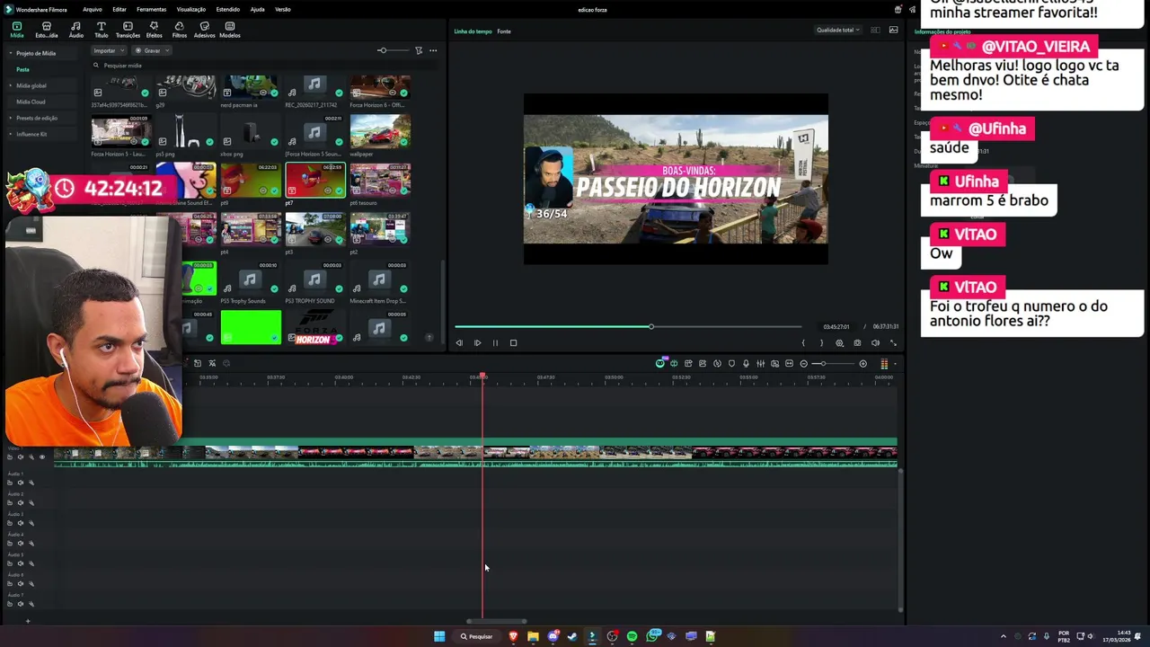The image size is (1150, 647).
Task: Switch to Fonte preview tab
Action: pyautogui.click(x=504, y=31)
